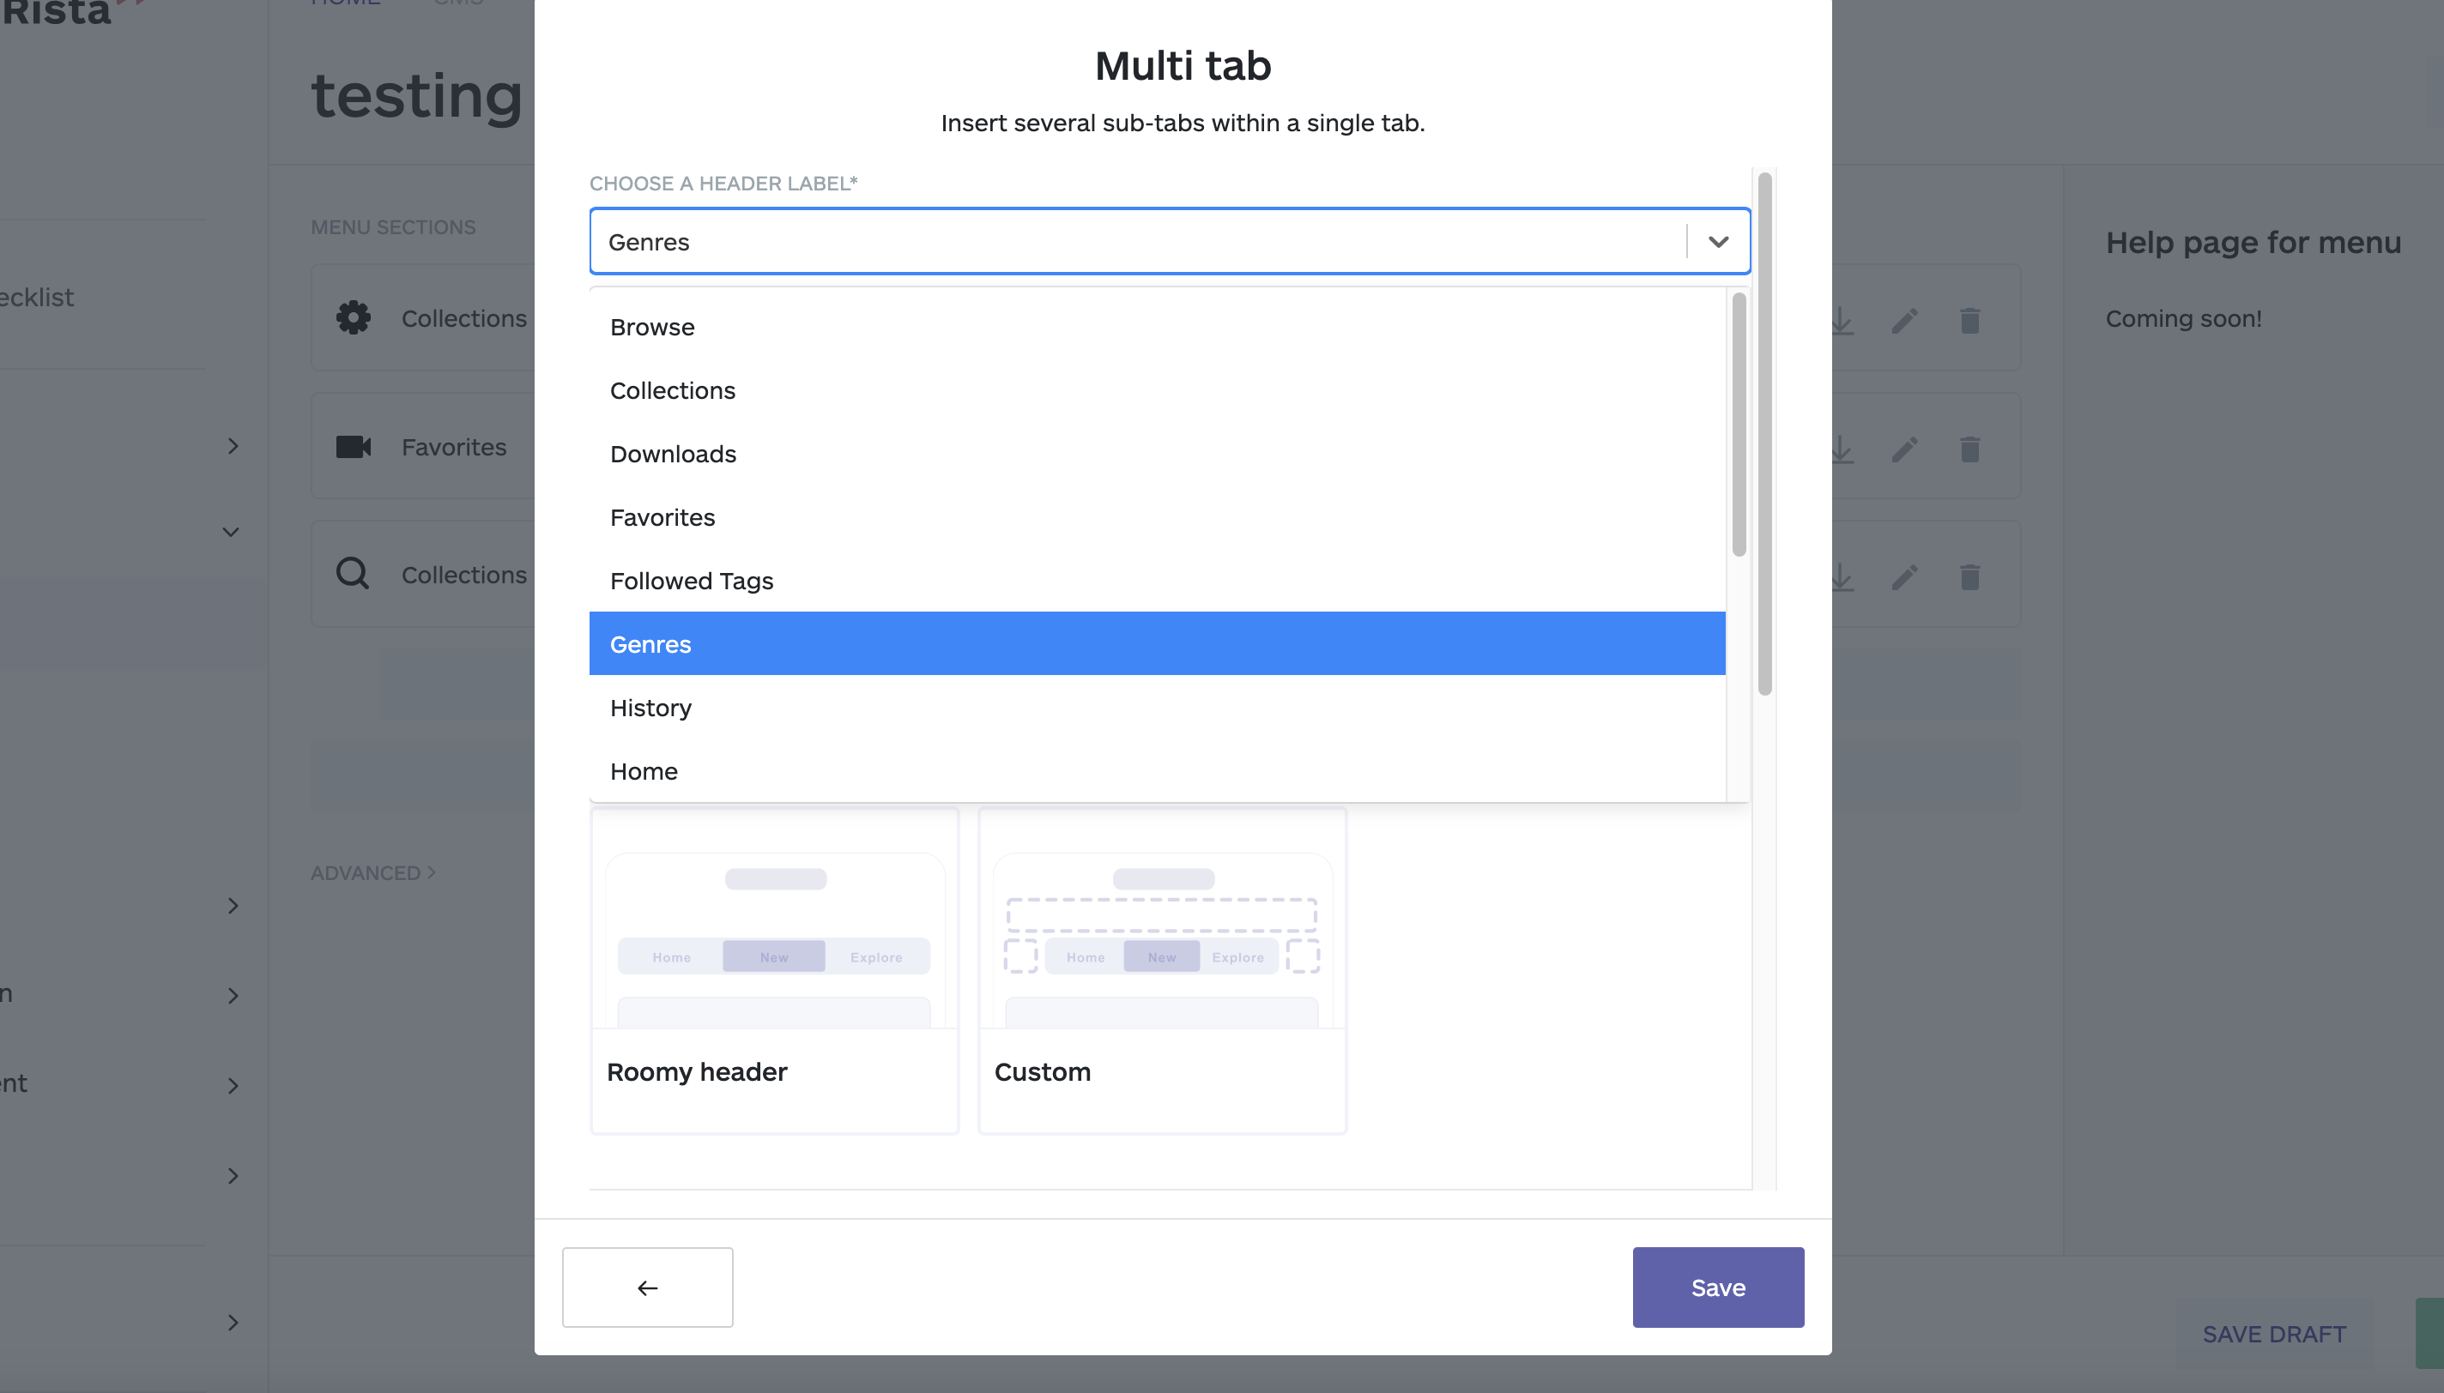Click the trash icon on the bottom section row

(1969, 577)
